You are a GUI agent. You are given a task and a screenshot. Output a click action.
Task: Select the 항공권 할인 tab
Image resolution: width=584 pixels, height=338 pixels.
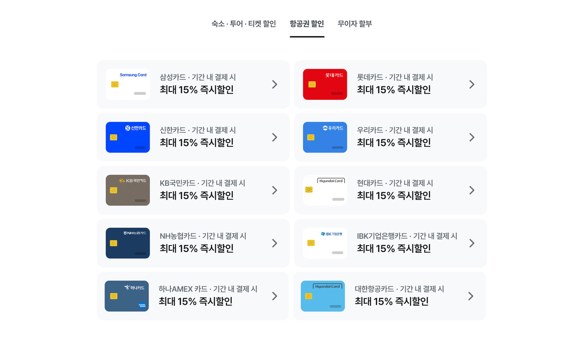pos(307,24)
